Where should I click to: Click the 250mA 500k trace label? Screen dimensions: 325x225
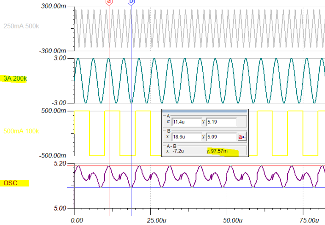[x=21, y=26]
